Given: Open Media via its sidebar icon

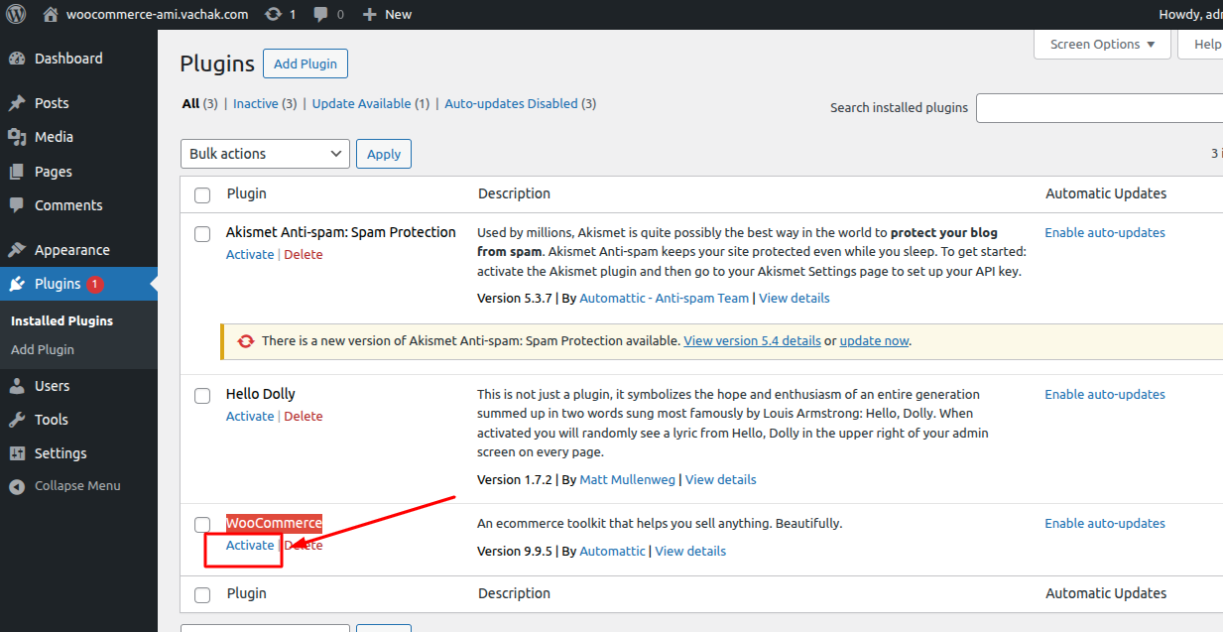Looking at the screenshot, I should pyautogui.click(x=17, y=137).
